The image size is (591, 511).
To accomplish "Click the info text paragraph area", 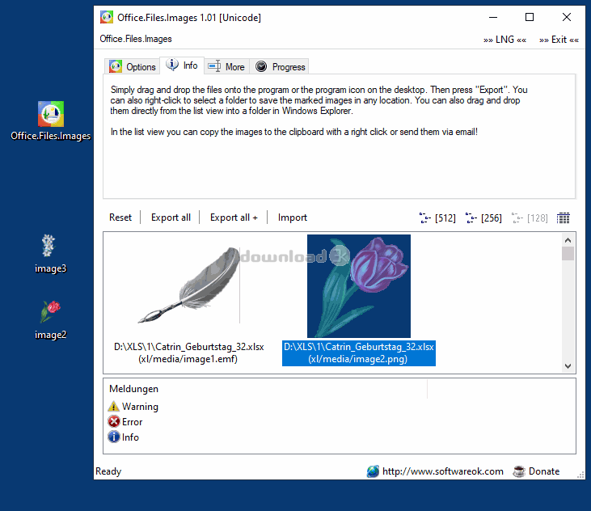I will click(319, 111).
